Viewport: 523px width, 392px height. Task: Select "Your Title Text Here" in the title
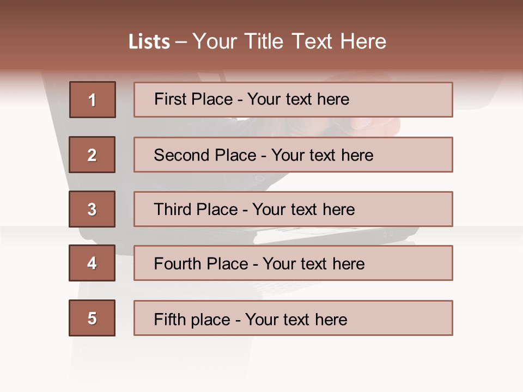289,41
